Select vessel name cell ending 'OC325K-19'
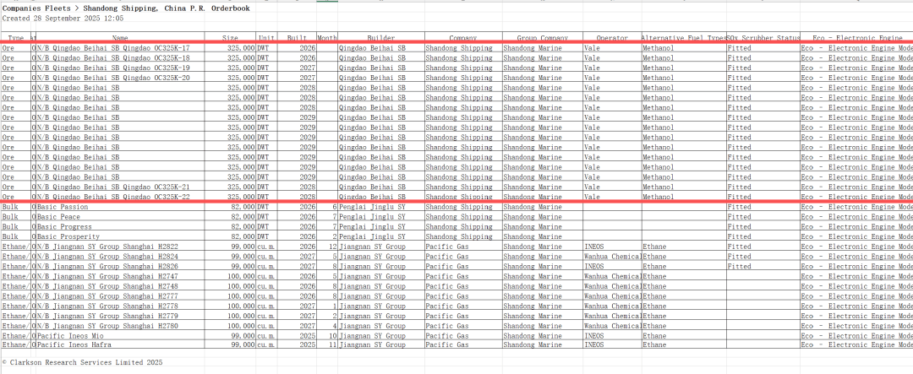The height and width of the screenshot is (374, 913). pos(120,68)
